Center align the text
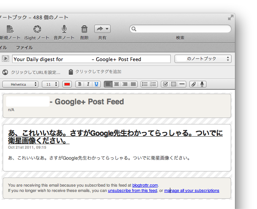The height and width of the screenshot is (209, 257). 117,84
